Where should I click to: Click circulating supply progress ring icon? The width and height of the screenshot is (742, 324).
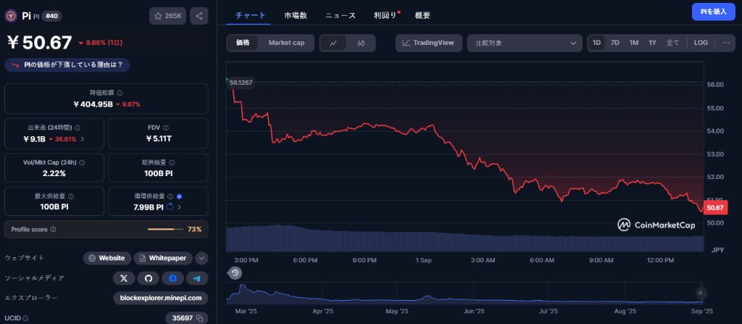pyautogui.click(x=170, y=207)
